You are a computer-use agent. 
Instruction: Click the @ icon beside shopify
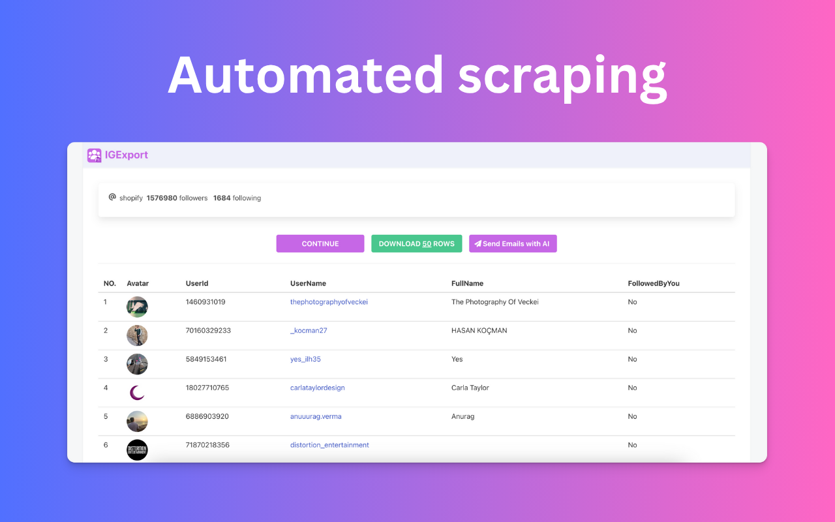click(111, 197)
